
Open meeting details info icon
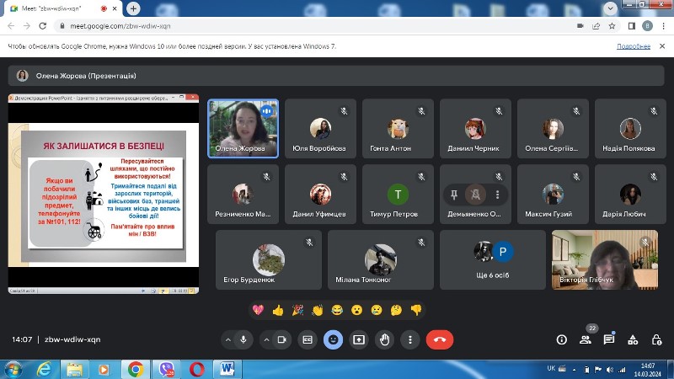[x=561, y=340]
